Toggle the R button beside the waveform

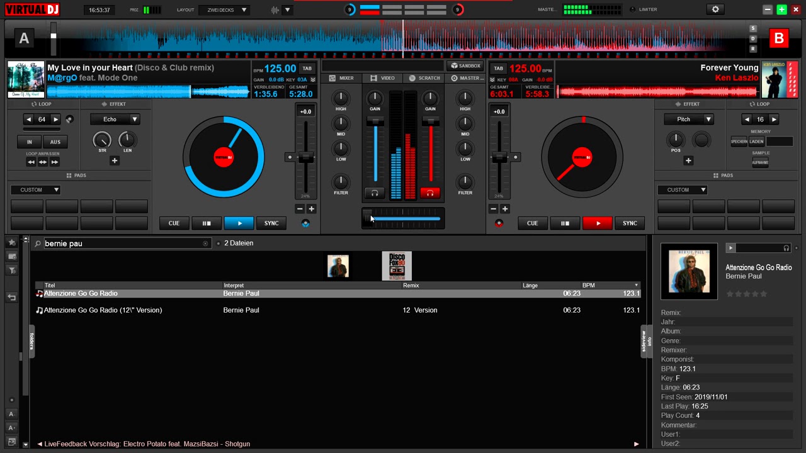753,48
